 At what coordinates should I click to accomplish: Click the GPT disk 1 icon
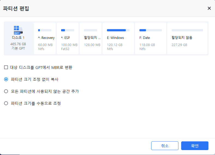pyautogui.click(x=18, y=30)
